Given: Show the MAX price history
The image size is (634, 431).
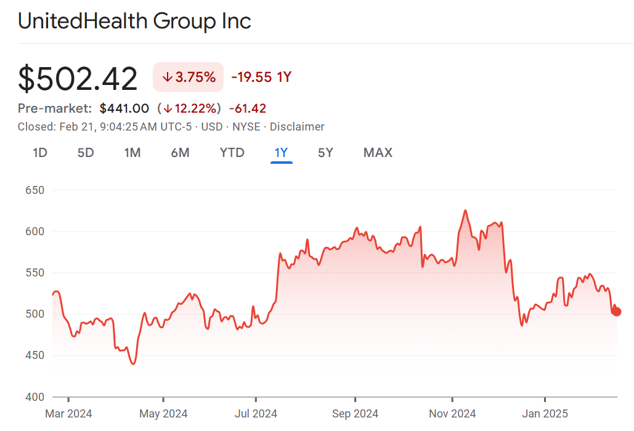Looking at the screenshot, I should tap(378, 153).
